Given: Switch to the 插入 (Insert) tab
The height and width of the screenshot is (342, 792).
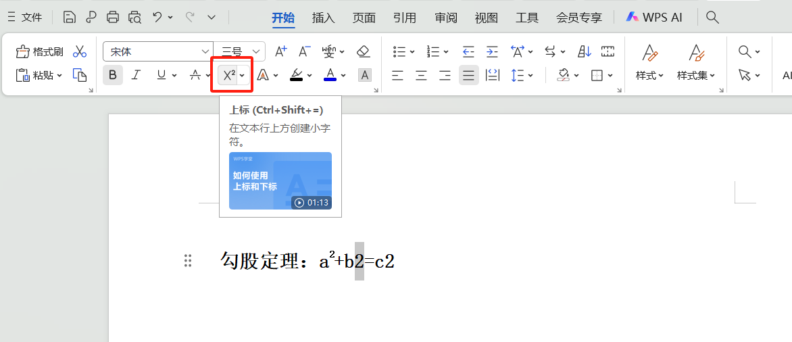Looking at the screenshot, I should 323,18.
